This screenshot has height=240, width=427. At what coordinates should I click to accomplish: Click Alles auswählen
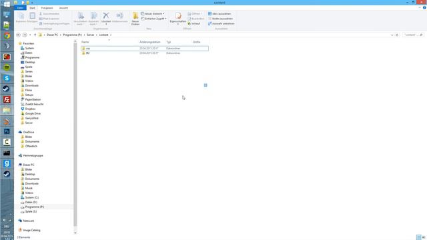pyautogui.click(x=220, y=13)
